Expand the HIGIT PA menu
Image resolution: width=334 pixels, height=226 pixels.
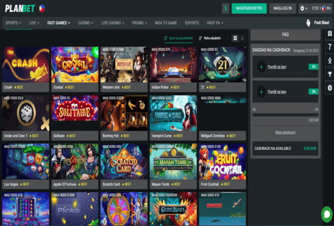215,23
